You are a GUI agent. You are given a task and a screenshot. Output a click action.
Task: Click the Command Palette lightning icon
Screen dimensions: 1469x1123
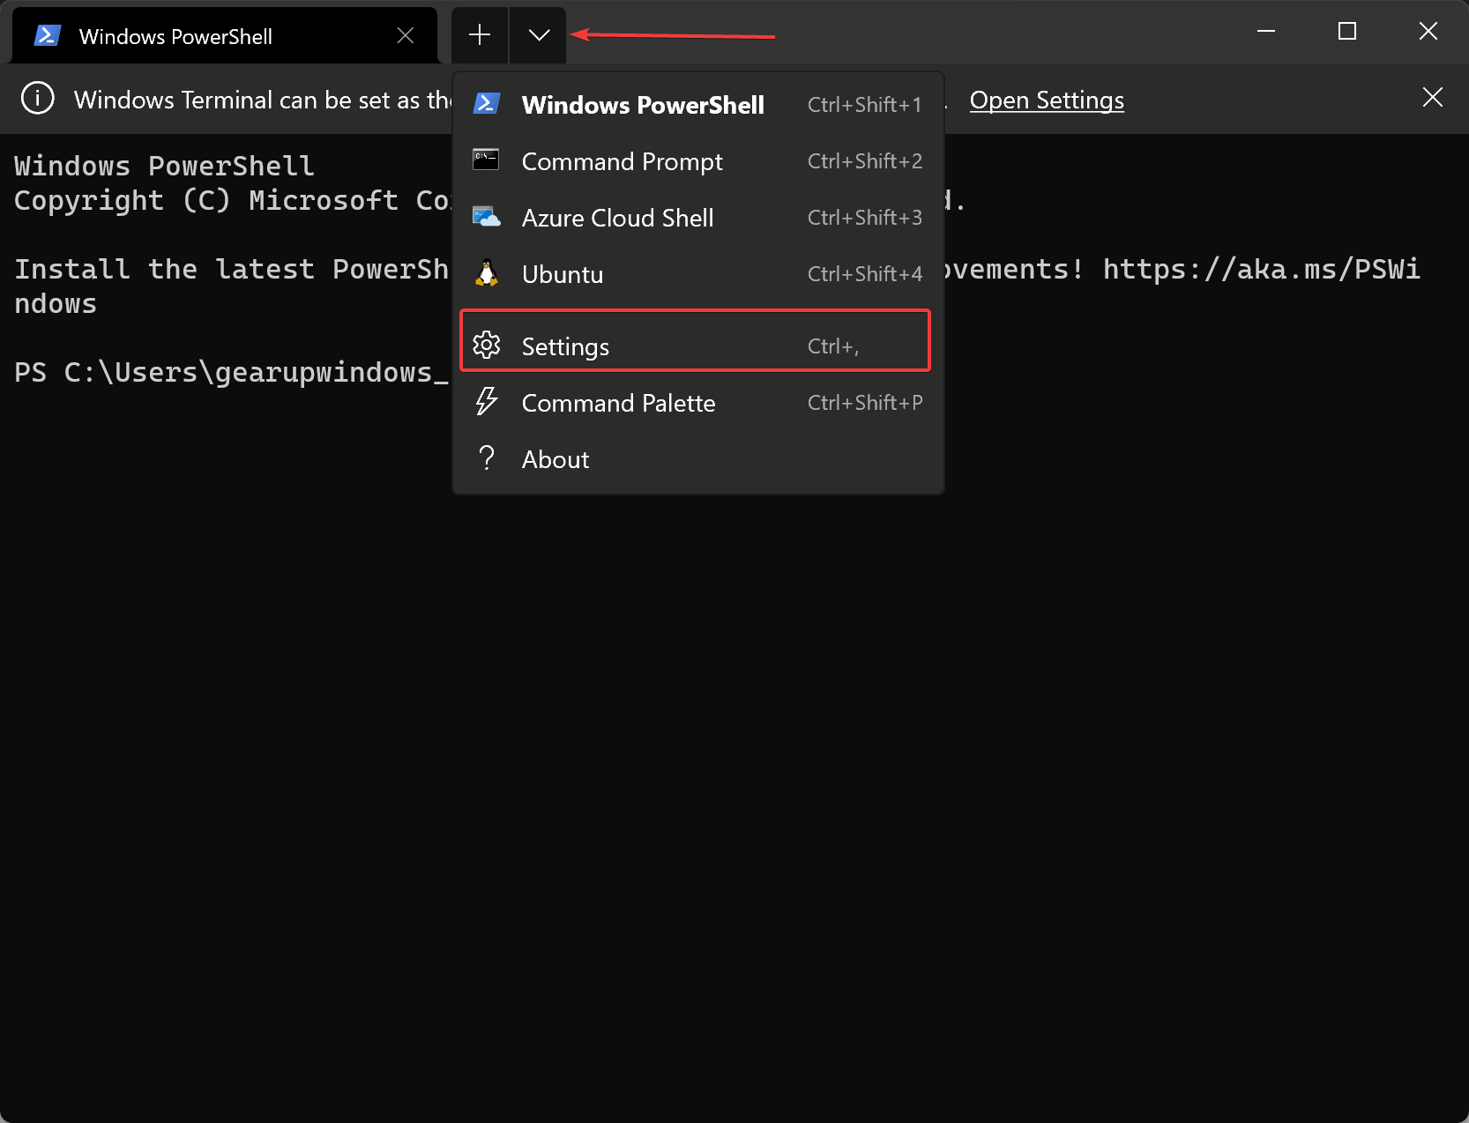[487, 401]
